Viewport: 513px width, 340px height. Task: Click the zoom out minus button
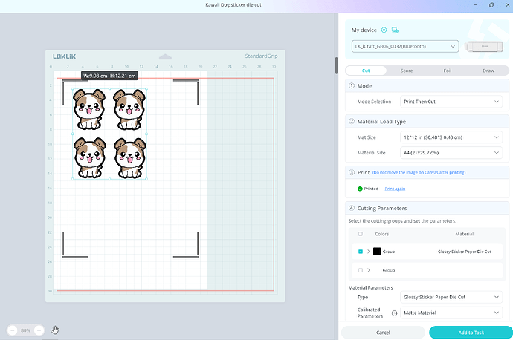[x=13, y=330]
